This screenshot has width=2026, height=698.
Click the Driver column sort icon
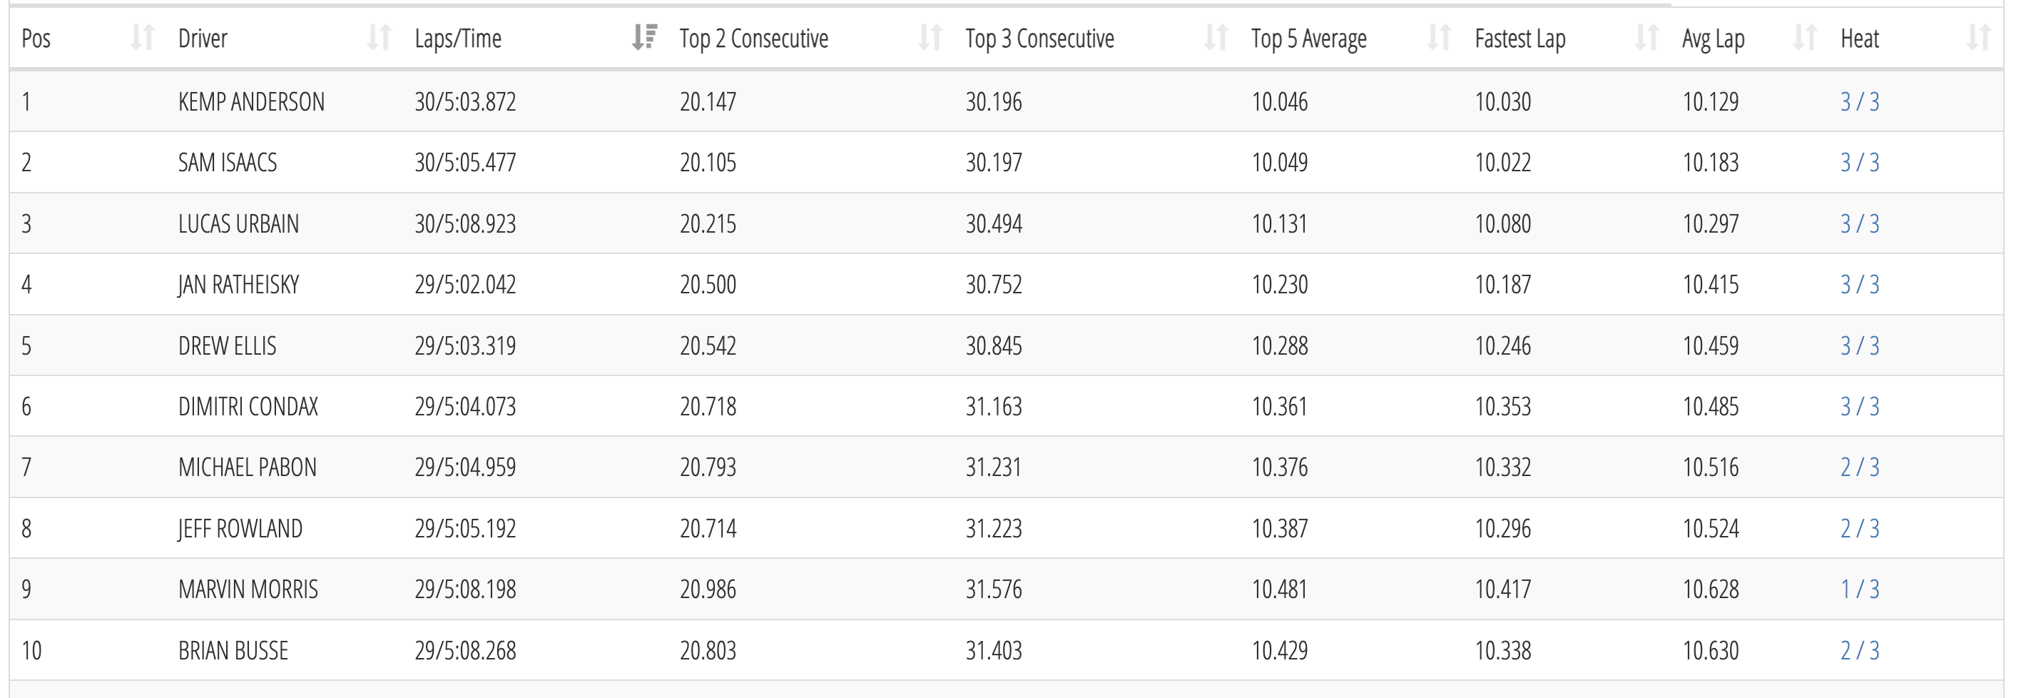coord(379,38)
